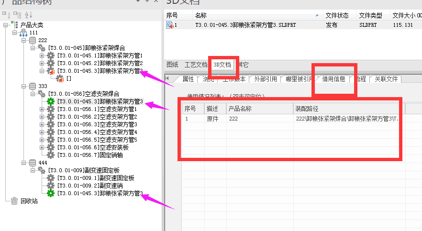This screenshot has width=422, height=231.
Task: Open the 借用信息 tab
Action: point(334,79)
